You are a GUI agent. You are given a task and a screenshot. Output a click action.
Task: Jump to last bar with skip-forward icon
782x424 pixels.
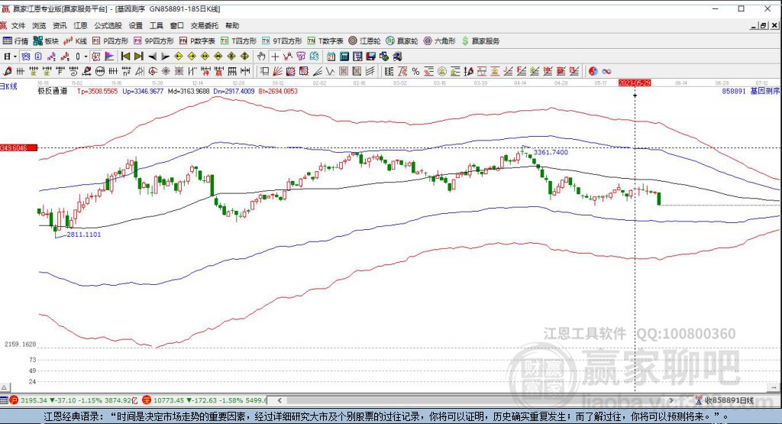(x=139, y=57)
